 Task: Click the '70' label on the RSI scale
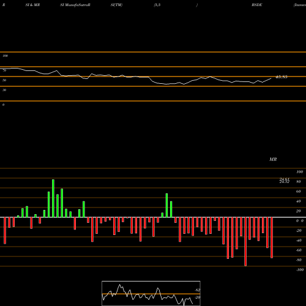click(x=4, y=70)
